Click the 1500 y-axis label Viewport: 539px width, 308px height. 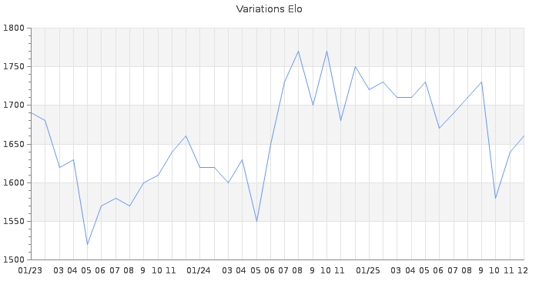pos(14,259)
